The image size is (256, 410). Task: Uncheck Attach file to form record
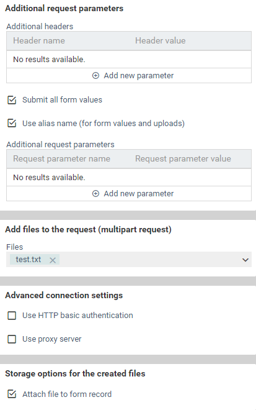point(12,394)
